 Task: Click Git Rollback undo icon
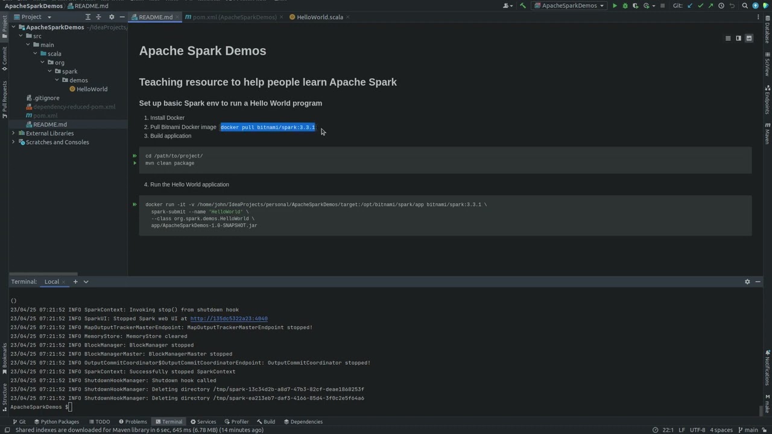coord(732,5)
